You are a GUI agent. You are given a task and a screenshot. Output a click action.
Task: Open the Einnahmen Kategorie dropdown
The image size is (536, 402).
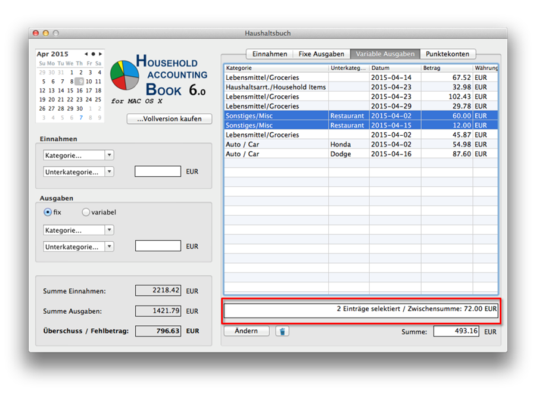click(78, 155)
